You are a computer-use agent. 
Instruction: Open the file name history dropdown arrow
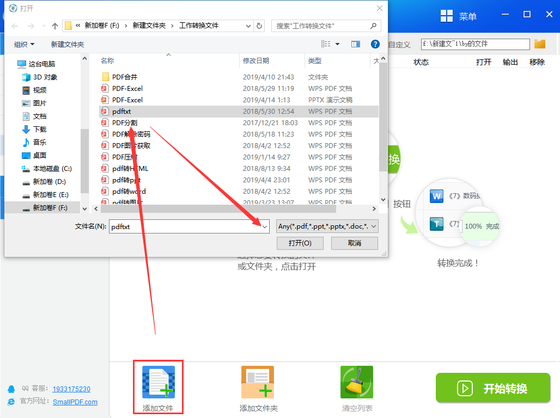coord(265,226)
